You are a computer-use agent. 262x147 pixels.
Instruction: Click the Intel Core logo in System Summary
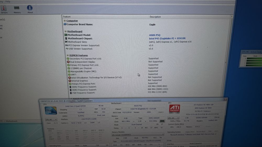51,110
